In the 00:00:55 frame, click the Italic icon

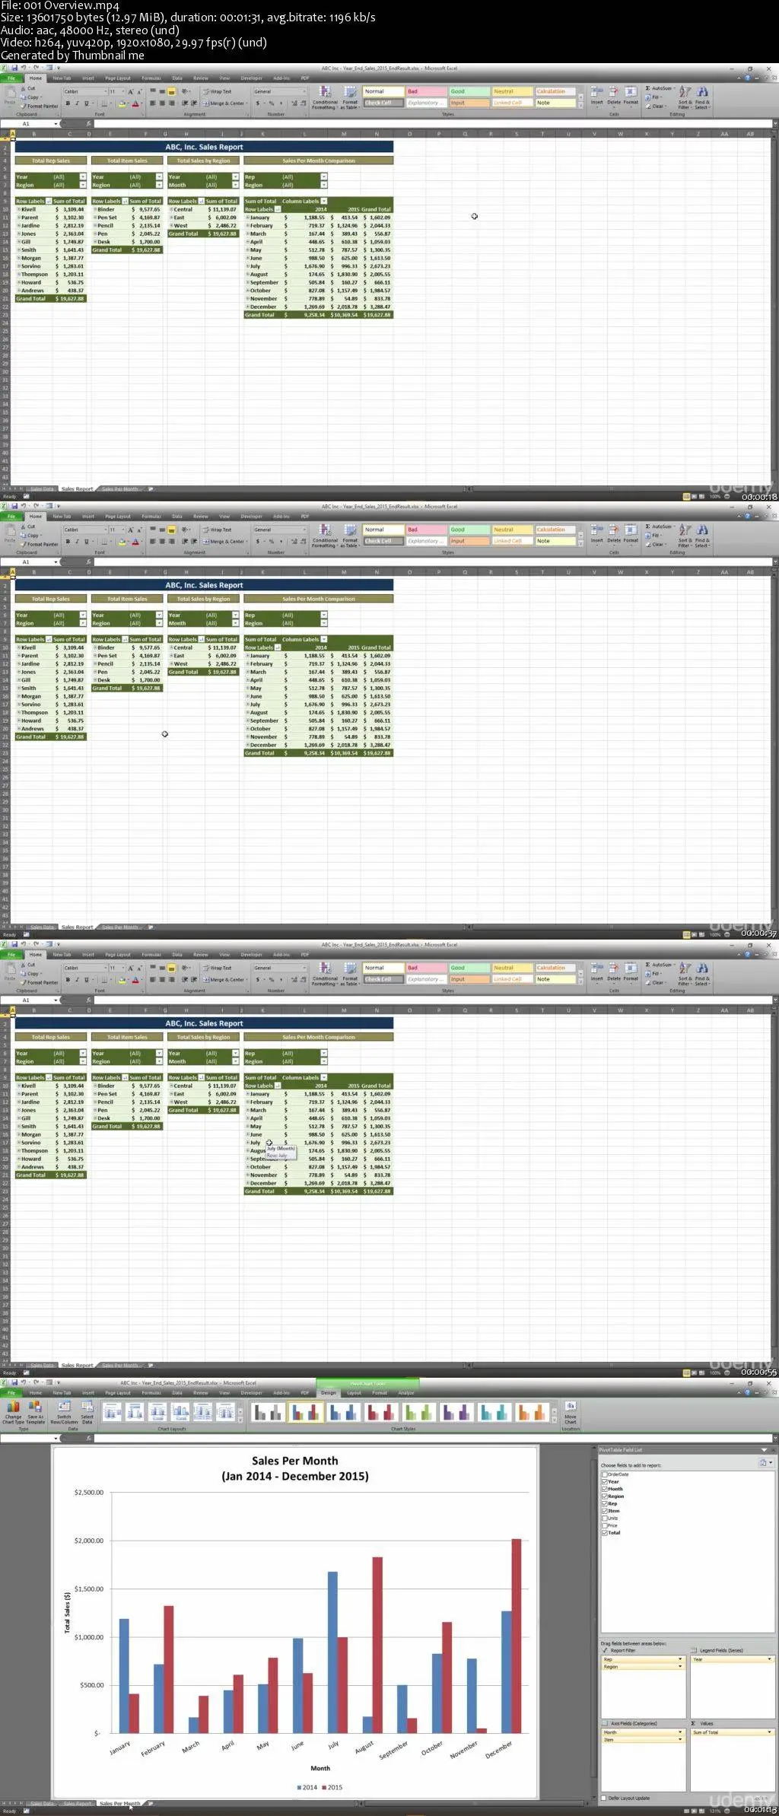(76, 980)
